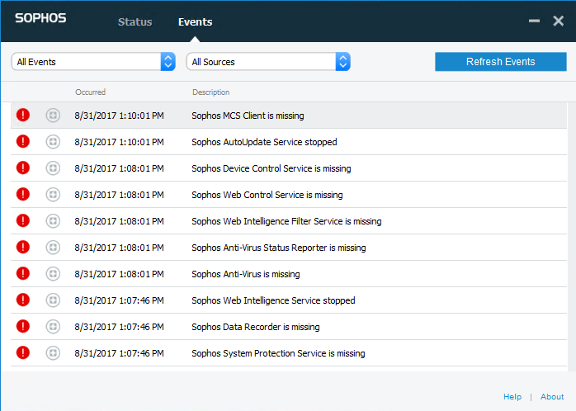576x411 pixels.
Task: Open the All Sources filter dropdown
Action: point(268,62)
